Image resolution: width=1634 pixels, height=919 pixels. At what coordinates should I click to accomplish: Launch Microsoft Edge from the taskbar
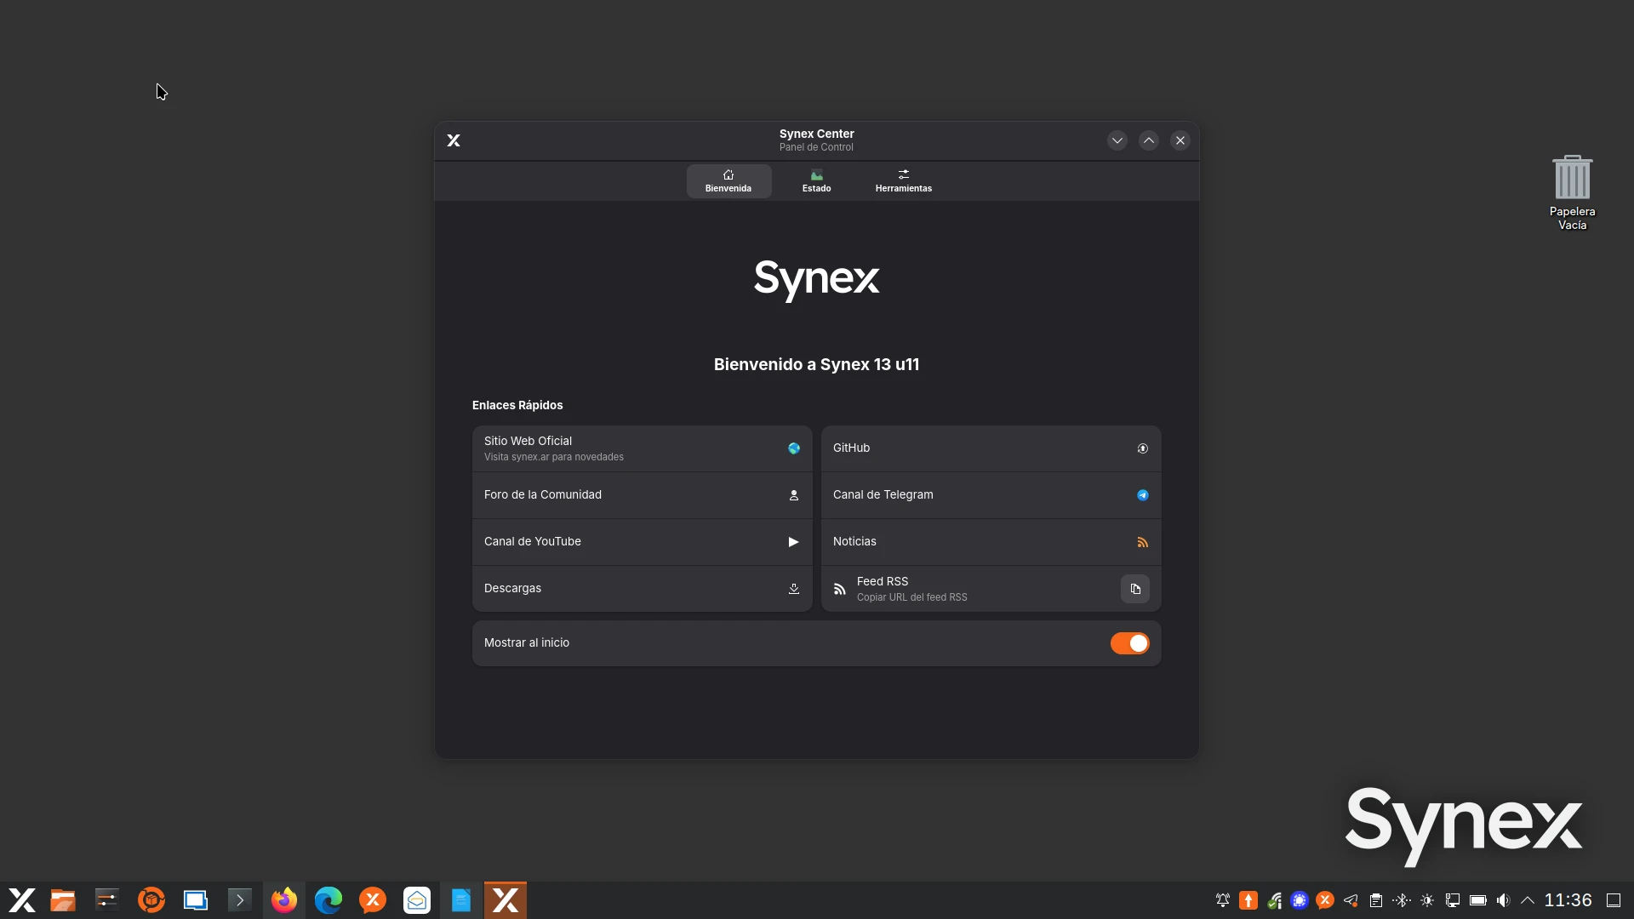329,900
